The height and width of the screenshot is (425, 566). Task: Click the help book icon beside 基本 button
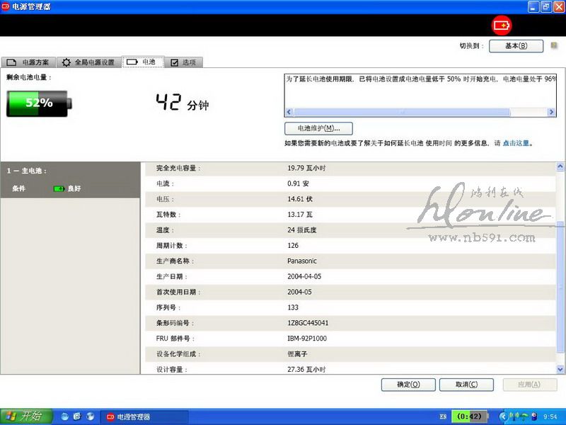(x=554, y=45)
